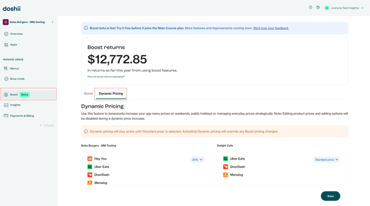Click the Boost returns heading
Viewport: 370px width, 206px height.
click(106, 47)
